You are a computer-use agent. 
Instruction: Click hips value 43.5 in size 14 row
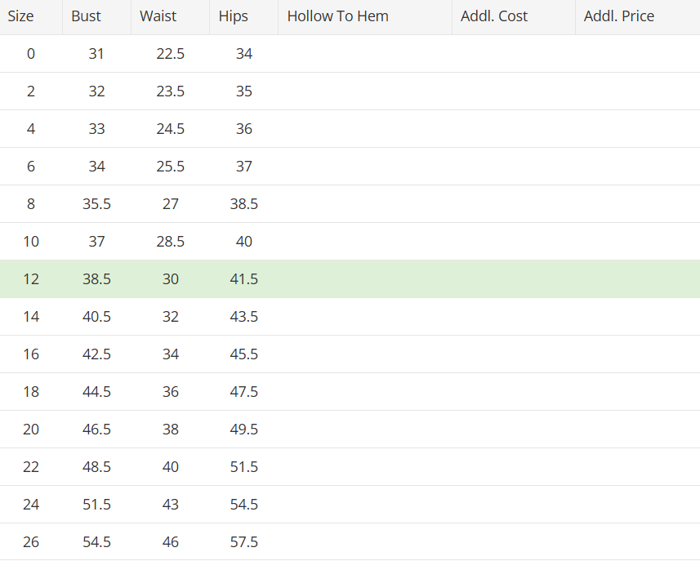click(x=243, y=316)
